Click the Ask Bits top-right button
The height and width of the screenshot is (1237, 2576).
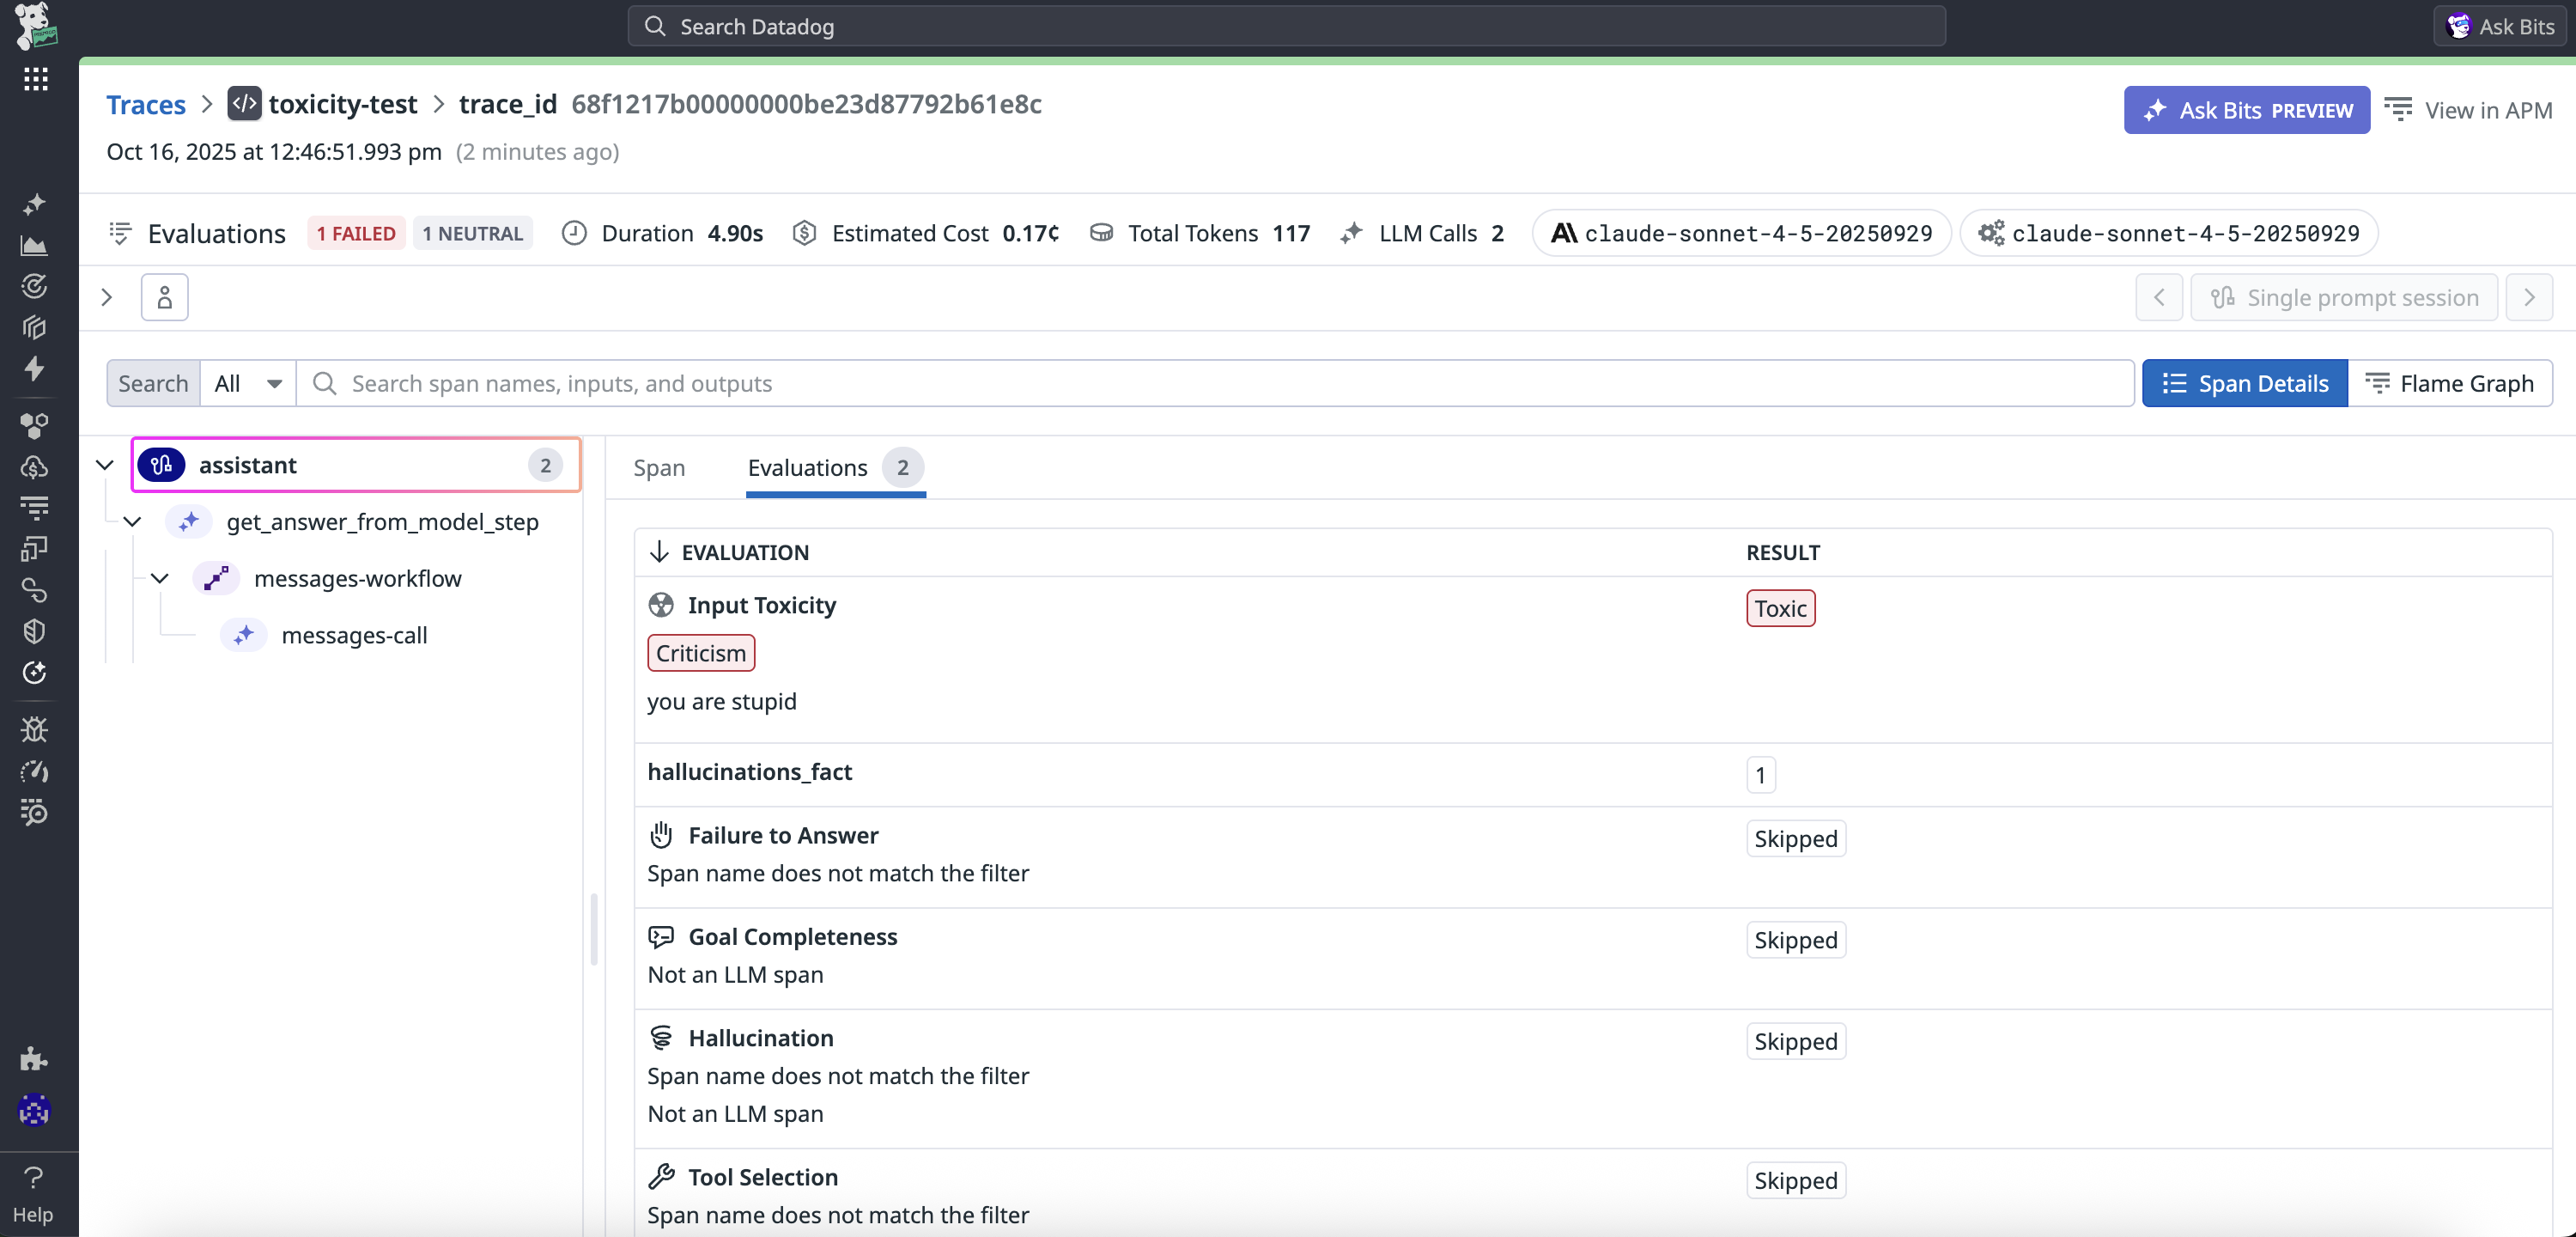tap(2500, 26)
